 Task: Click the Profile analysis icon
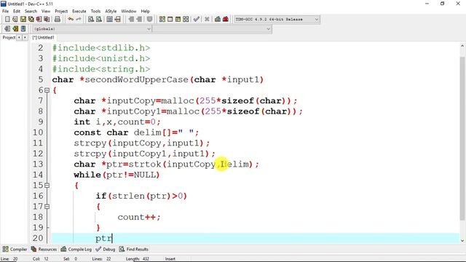pyautogui.click(x=218, y=20)
